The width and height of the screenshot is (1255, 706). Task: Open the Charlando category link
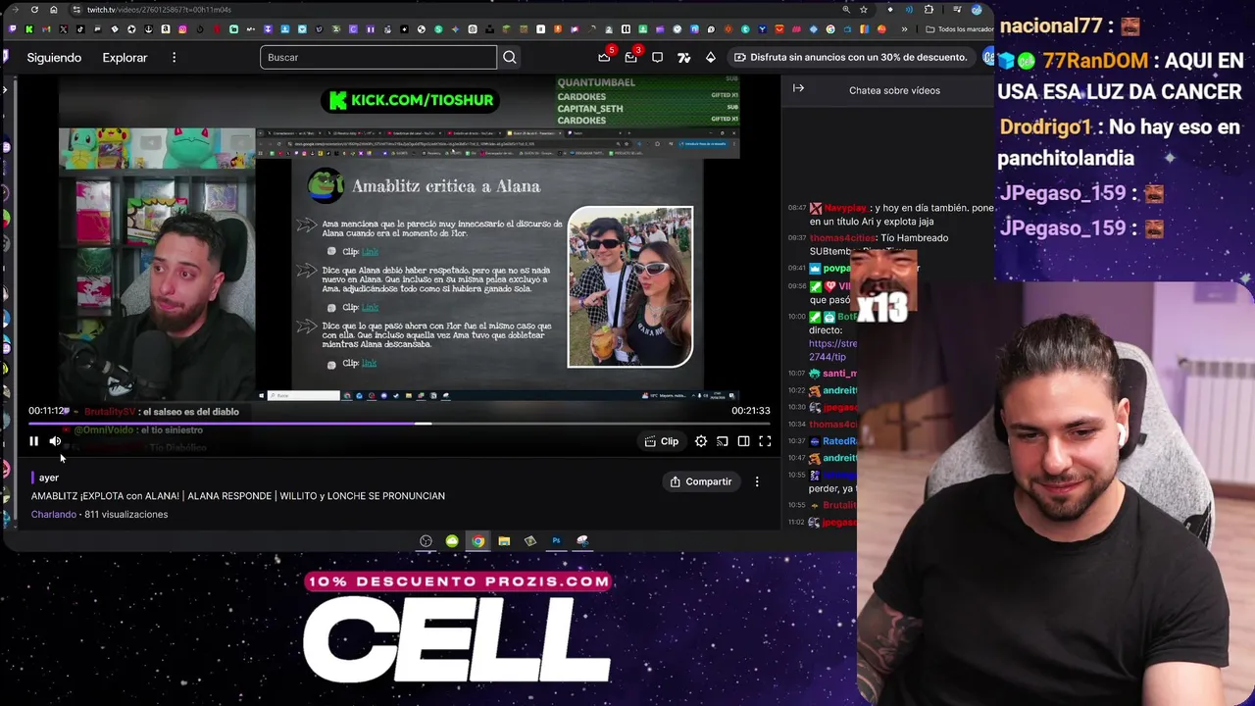[53, 515]
